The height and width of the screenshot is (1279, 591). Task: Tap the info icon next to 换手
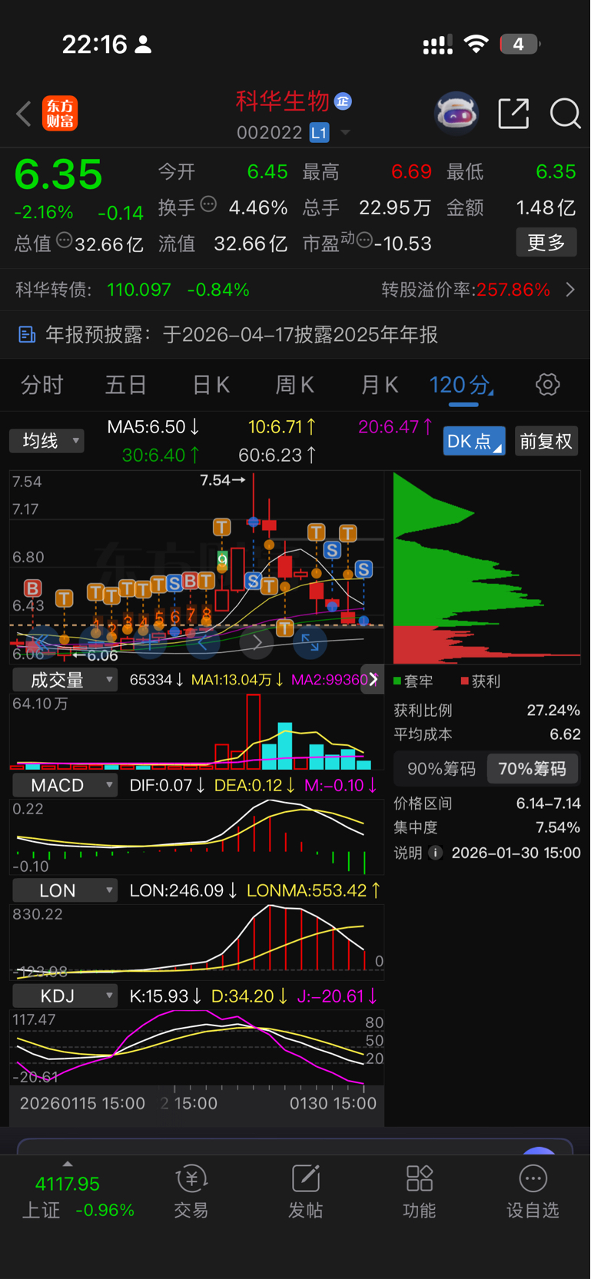(208, 204)
